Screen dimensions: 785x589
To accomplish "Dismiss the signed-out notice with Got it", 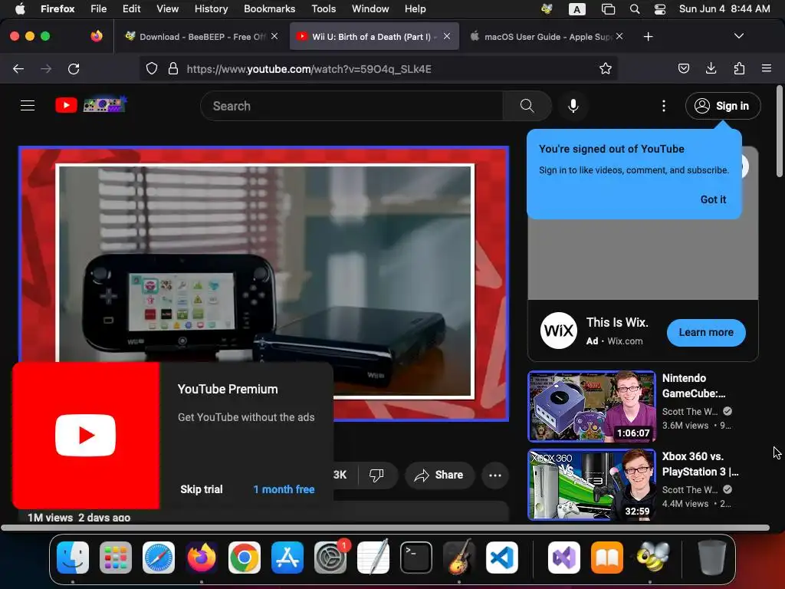I will coord(713,199).
